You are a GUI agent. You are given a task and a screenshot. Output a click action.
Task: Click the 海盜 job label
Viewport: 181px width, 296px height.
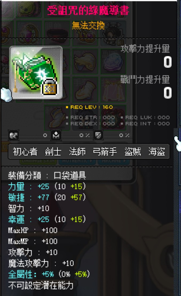(x=157, y=151)
